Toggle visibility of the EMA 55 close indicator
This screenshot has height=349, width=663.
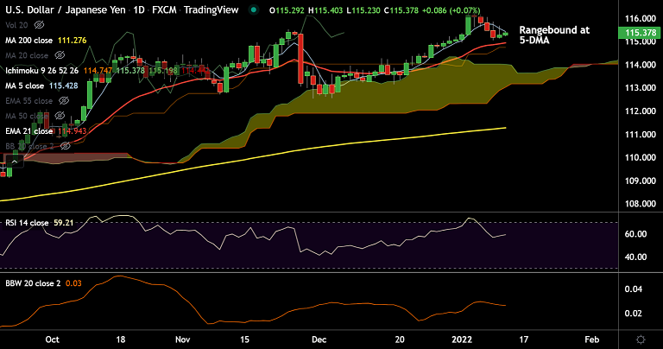tap(64, 101)
